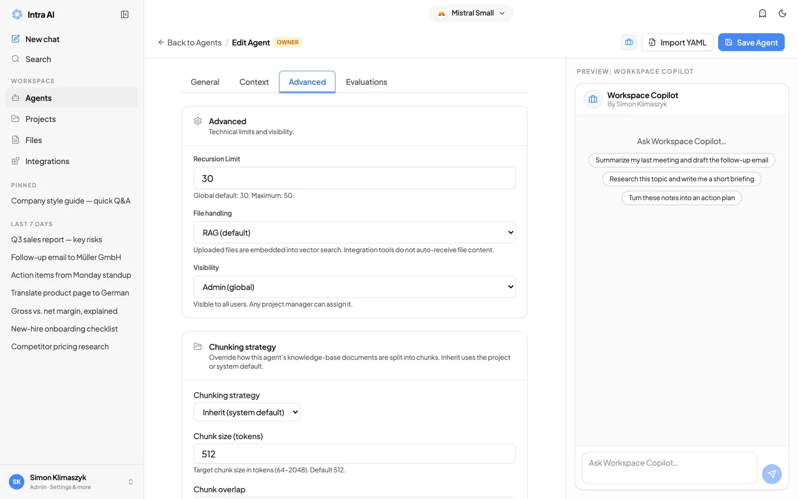Click Search in the sidebar
Screen dimensions: 798x499
(72, 59)
